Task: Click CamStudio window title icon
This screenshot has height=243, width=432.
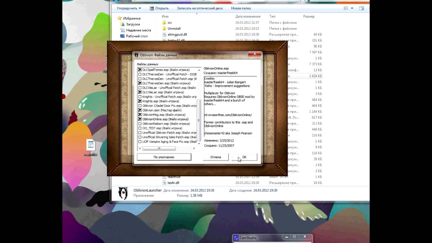Action: click(236, 238)
